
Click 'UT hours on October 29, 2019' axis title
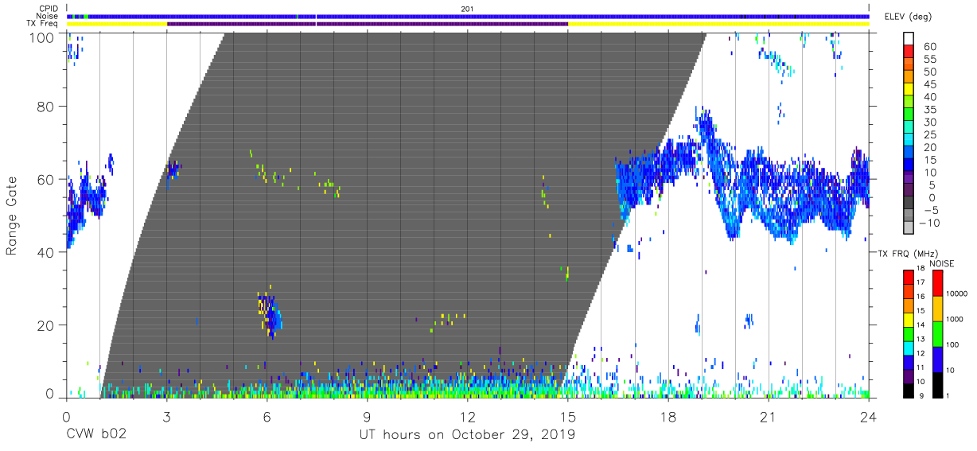(x=467, y=435)
